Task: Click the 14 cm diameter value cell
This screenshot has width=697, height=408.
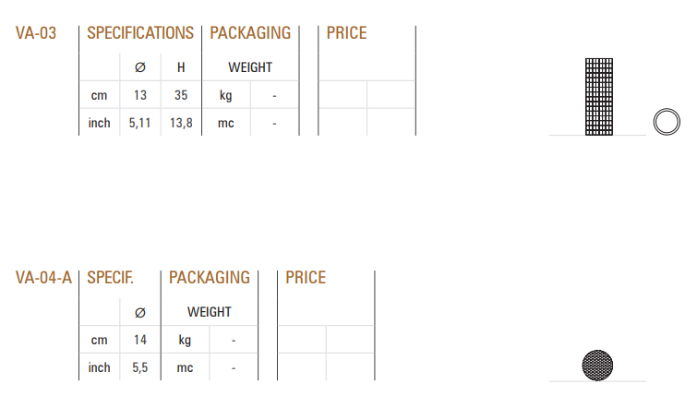Action: (140, 340)
